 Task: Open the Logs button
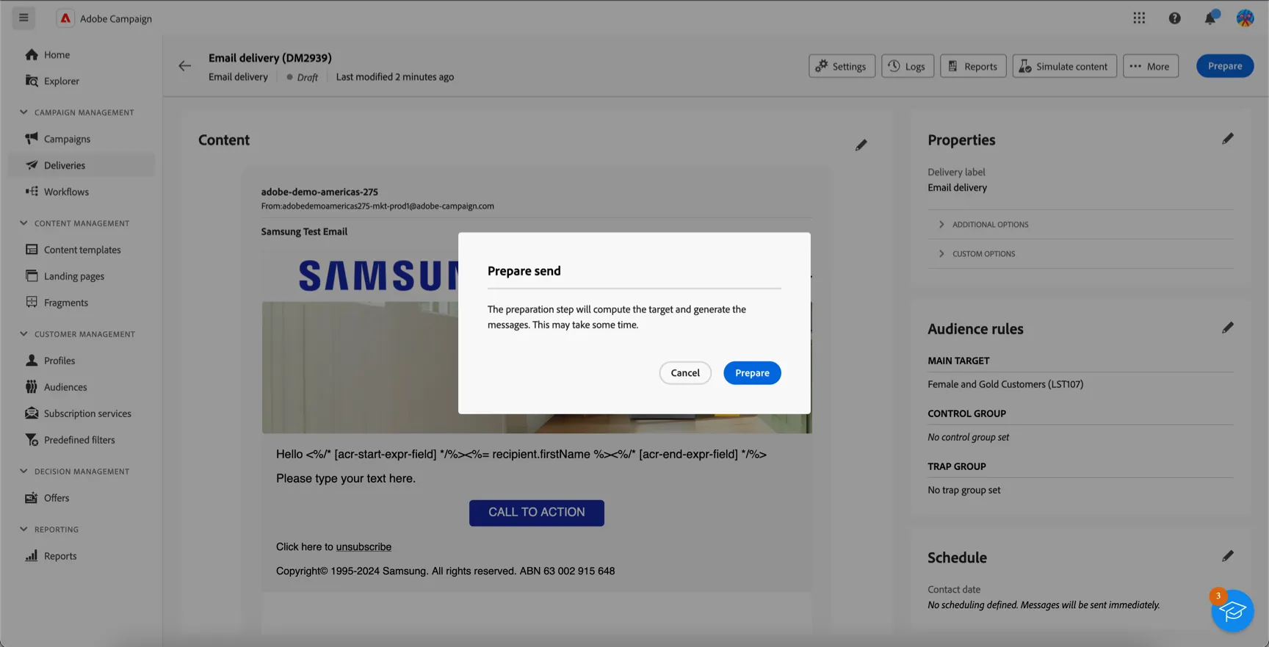[x=907, y=66]
